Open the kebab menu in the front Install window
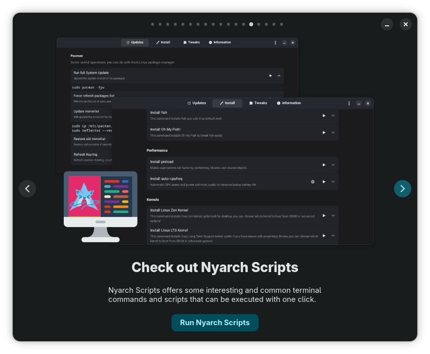 [349, 103]
